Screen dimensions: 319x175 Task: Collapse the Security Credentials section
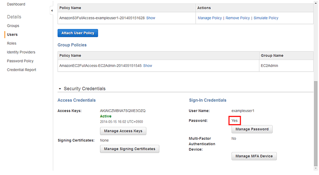tap(60, 89)
